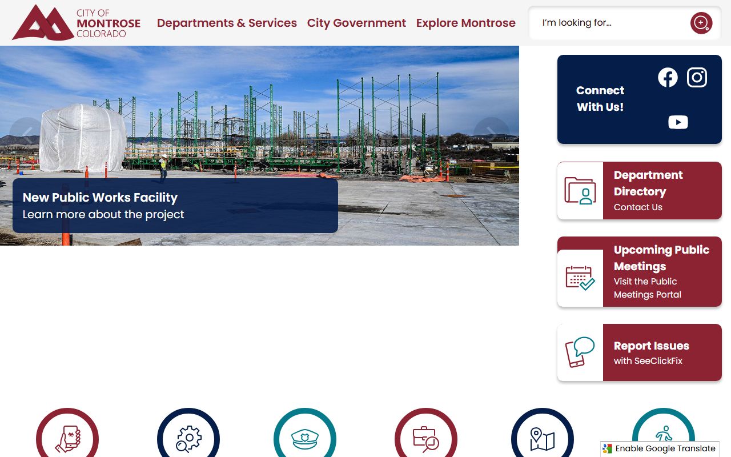Click the search magnifier button
The image size is (731, 457).
tap(701, 23)
